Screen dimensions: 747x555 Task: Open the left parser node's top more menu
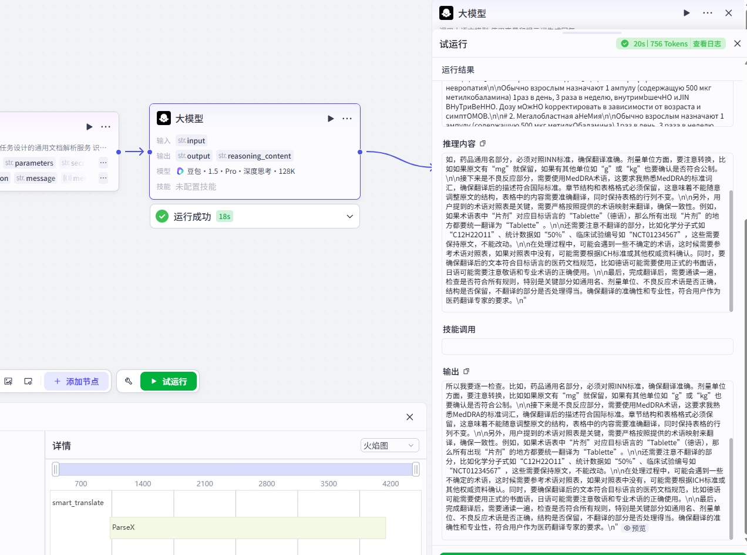coord(106,126)
